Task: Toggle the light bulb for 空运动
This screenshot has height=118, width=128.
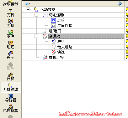Action: tap(127, 36)
